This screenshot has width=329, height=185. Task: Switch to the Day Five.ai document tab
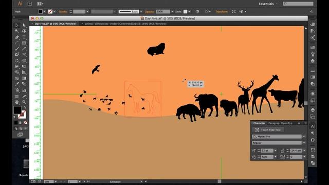55,24
